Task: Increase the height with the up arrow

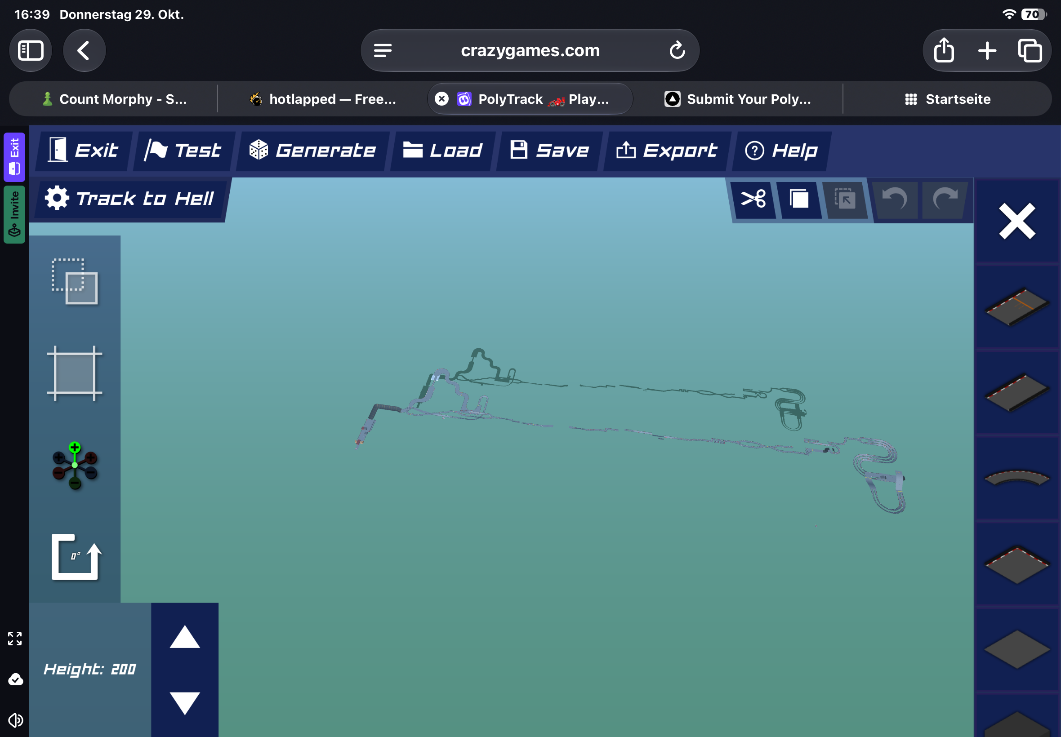Action: (x=185, y=637)
